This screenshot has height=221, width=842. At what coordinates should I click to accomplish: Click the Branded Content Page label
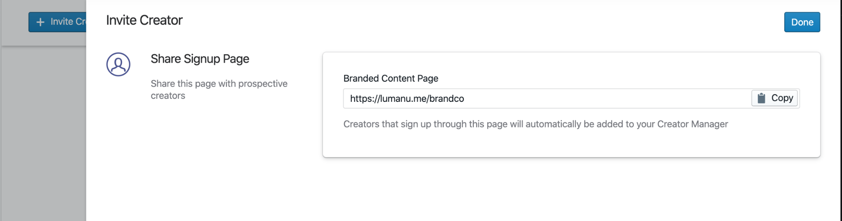click(390, 78)
